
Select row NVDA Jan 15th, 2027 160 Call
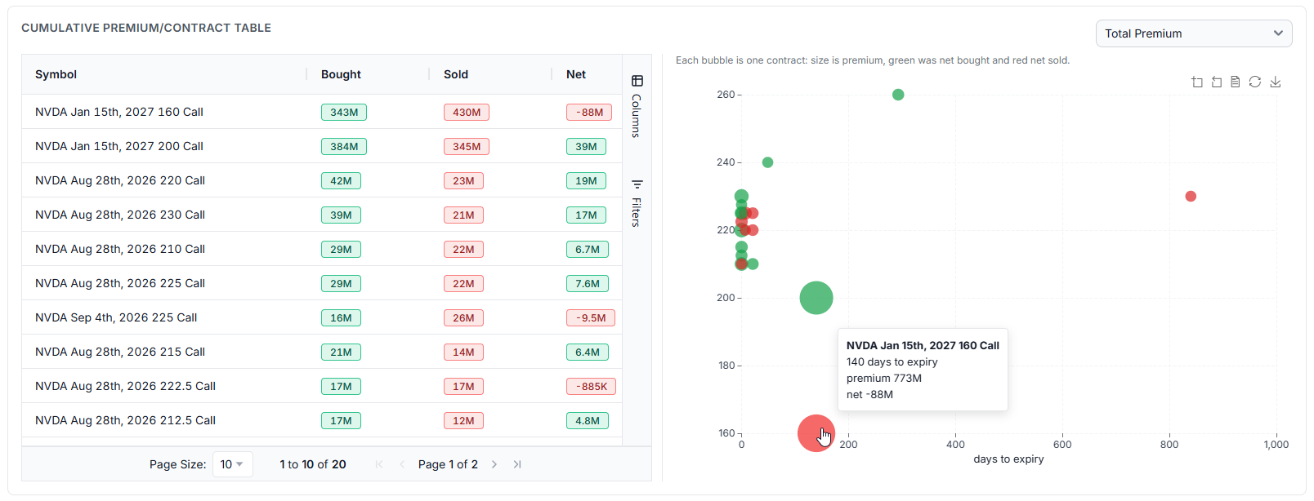click(322, 112)
